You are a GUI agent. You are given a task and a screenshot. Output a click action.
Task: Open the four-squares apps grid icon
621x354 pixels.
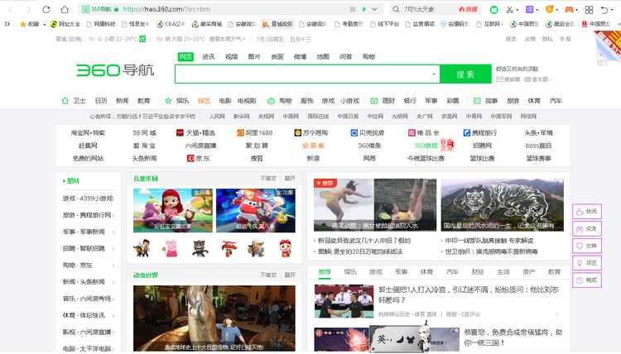tap(589, 9)
